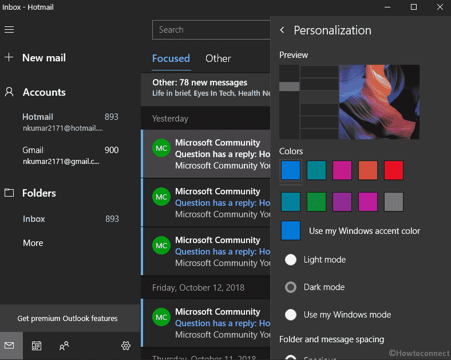Image resolution: width=451 pixels, height=360 pixels.
Task: Open the Inbox folder
Action: pyautogui.click(x=70, y=219)
